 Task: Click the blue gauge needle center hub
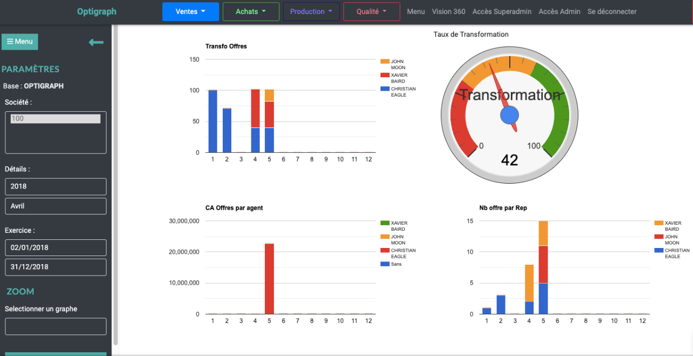pyautogui.click(x=509, y=115)
